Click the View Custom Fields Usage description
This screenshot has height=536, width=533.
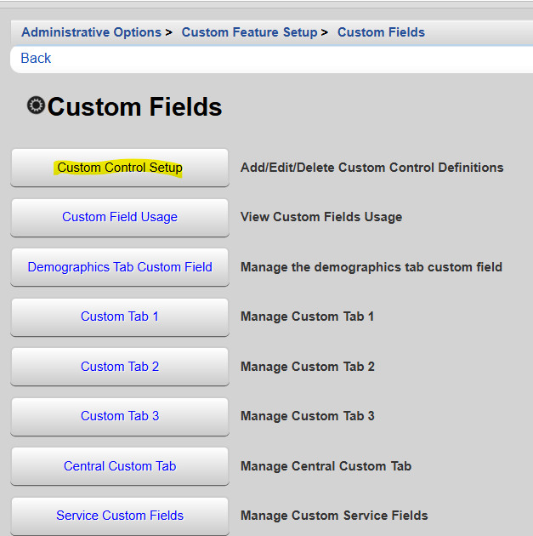[x=321, y=217]
